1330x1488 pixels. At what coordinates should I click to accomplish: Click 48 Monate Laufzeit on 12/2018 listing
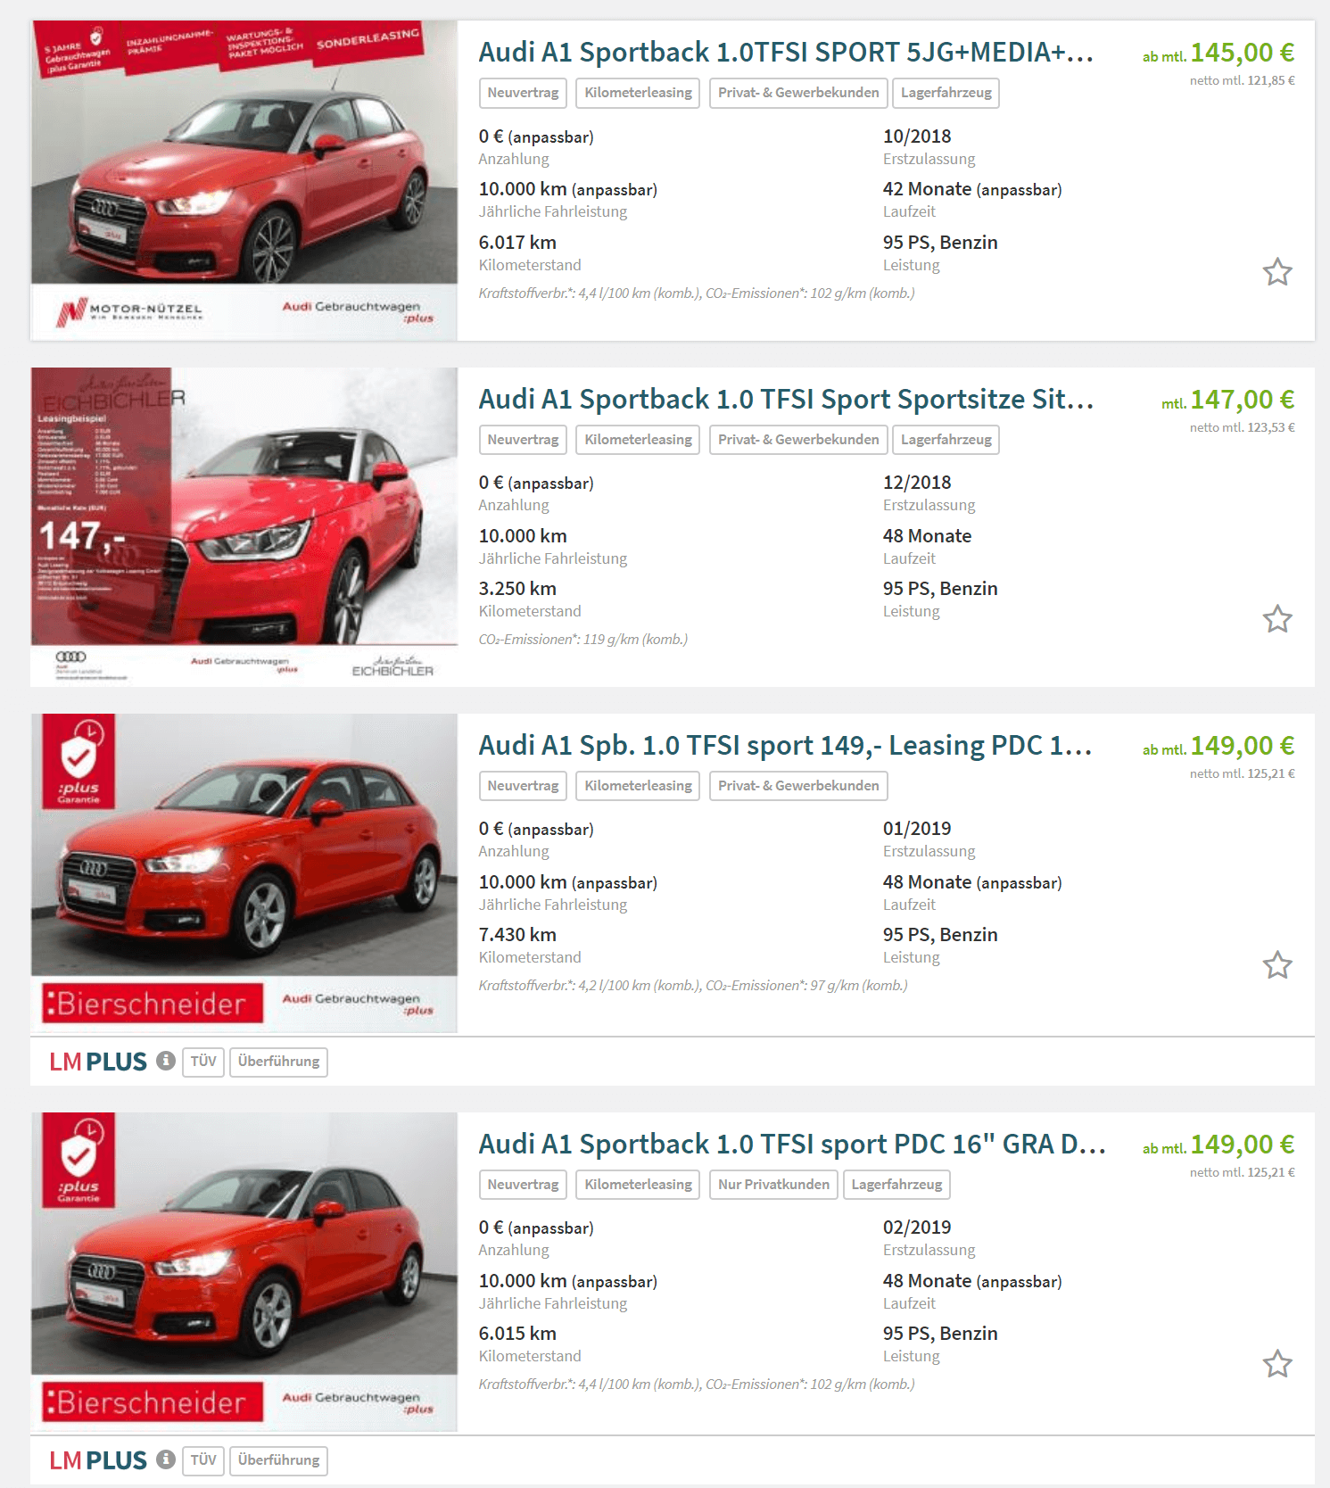(x=927, y=536)
